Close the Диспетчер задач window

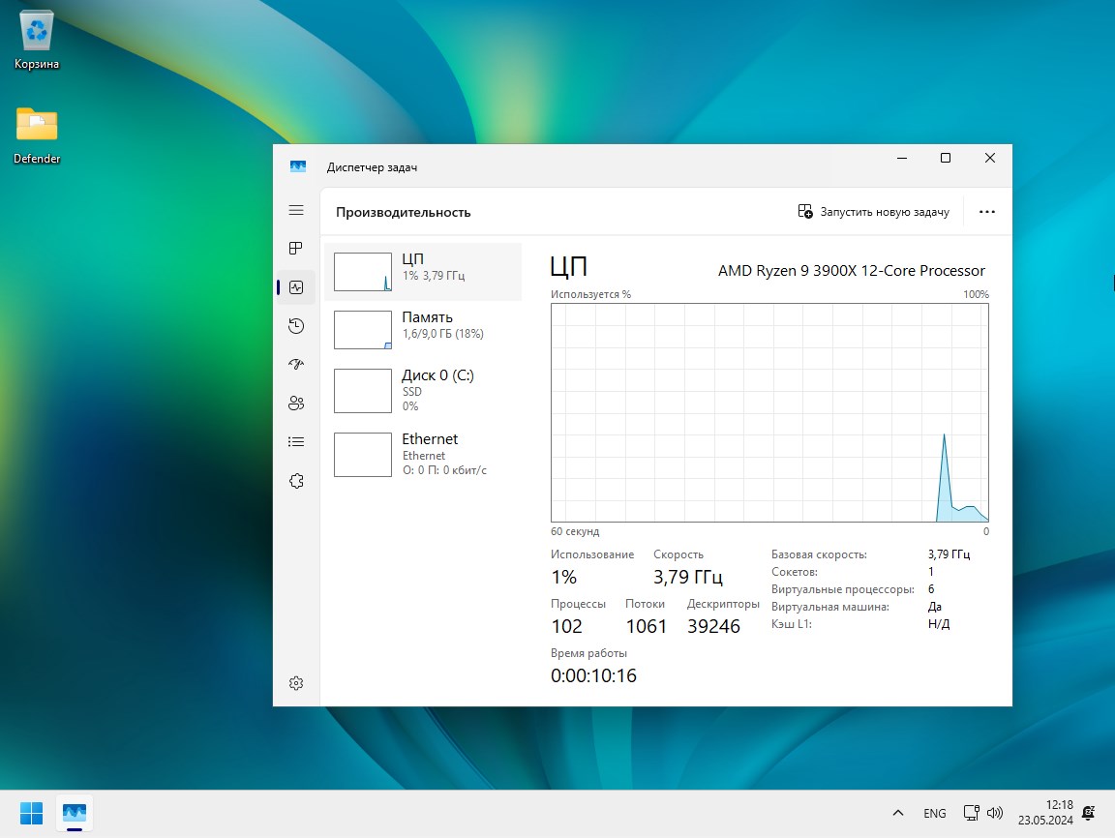point(990,158)
